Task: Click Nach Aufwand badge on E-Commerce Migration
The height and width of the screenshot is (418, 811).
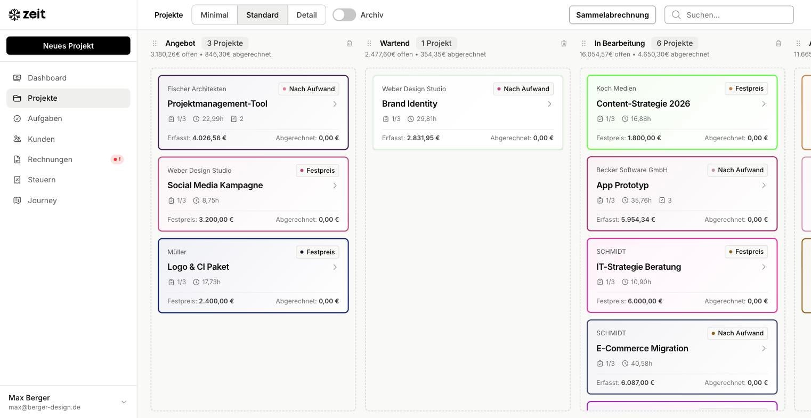Action: coord(737,333)
